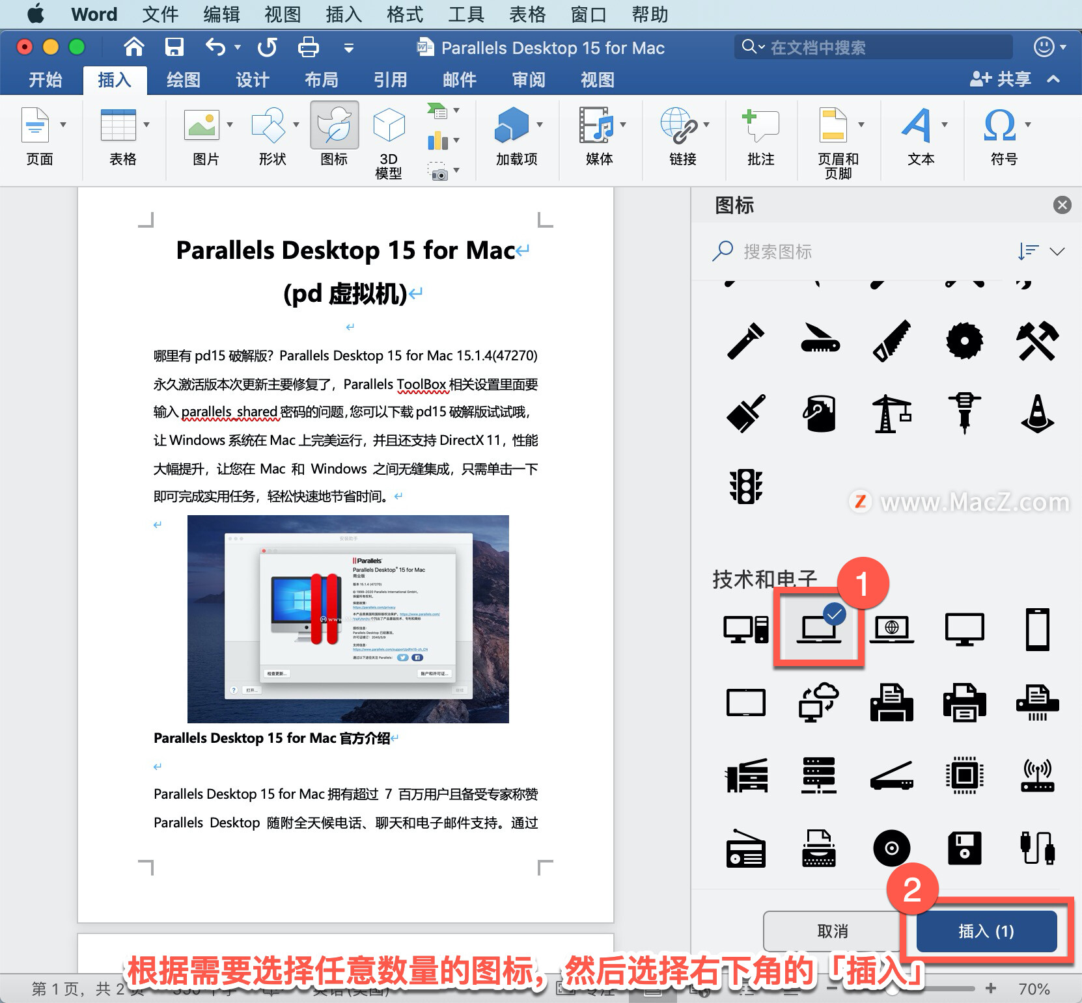Open the Symbols dropdown arrow

(x=1028, y=125)
